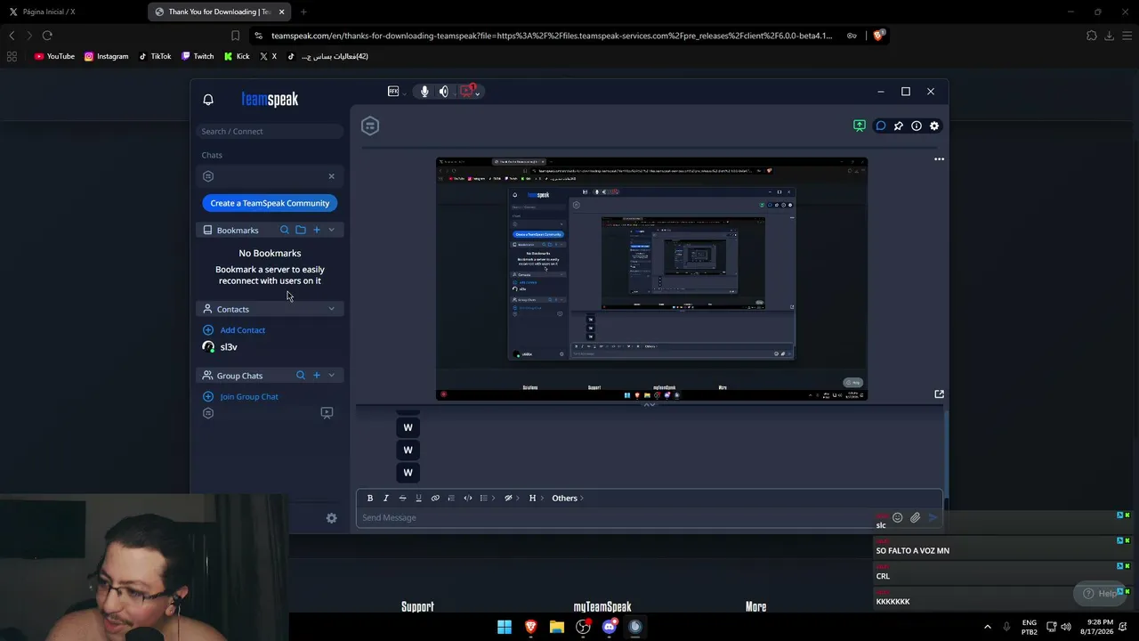
Task: Open chat settings gear icon
Action: click(x=934, y=126)
